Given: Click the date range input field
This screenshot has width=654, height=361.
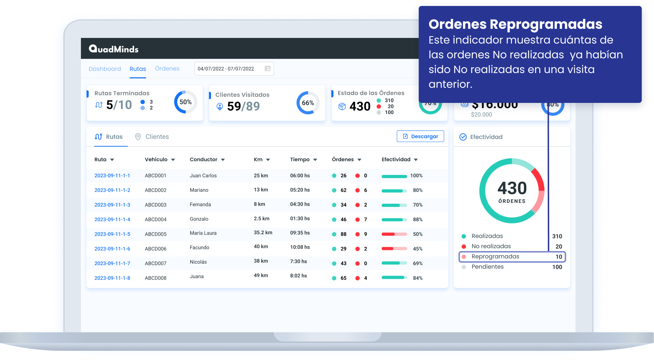Looking at the screenshot, I should tap(229, 68).
